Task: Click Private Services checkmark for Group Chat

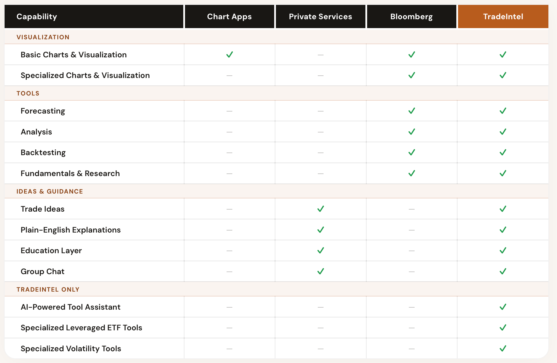Action: pos(321,271)
